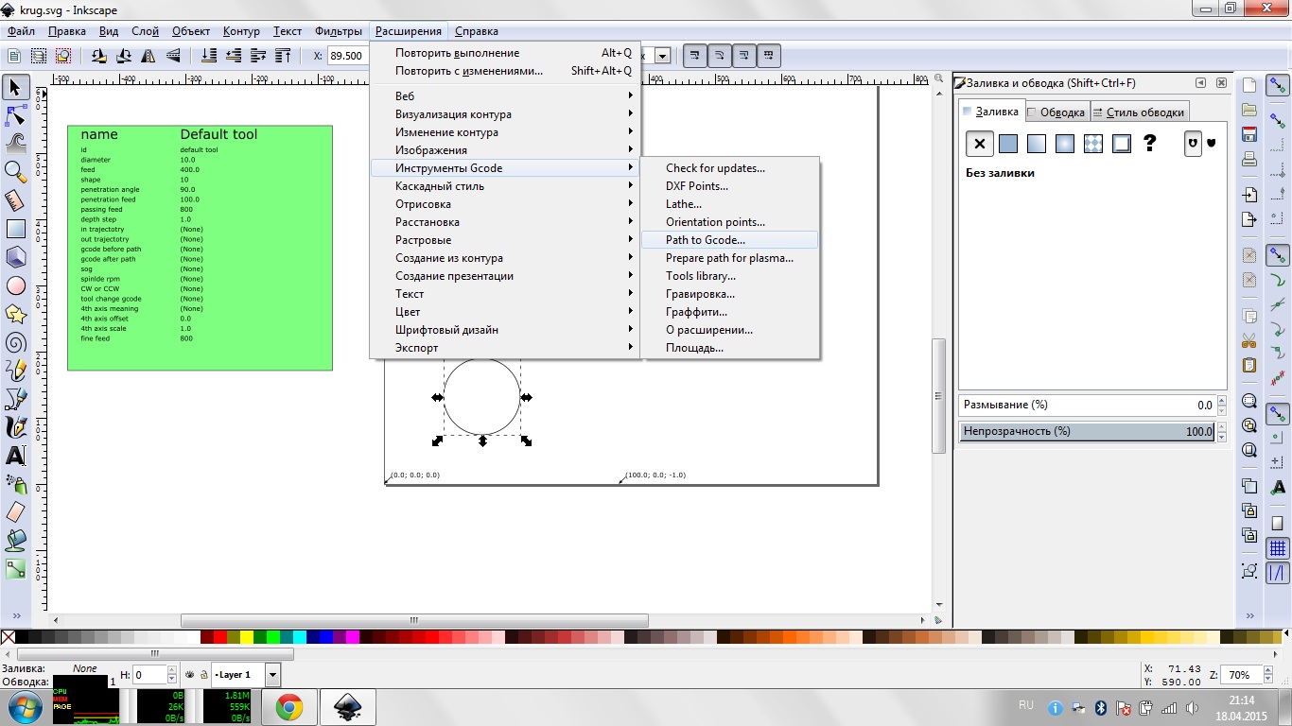Image resolution: width=1292 pixels, height=726 pixels.
Task: Toggle snap to guides
Action: (1278, 573)
